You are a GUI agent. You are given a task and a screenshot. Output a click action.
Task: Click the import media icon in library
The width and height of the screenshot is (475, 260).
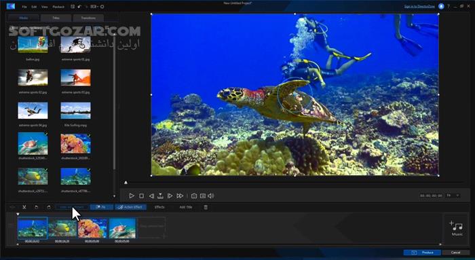pos(12,28)
